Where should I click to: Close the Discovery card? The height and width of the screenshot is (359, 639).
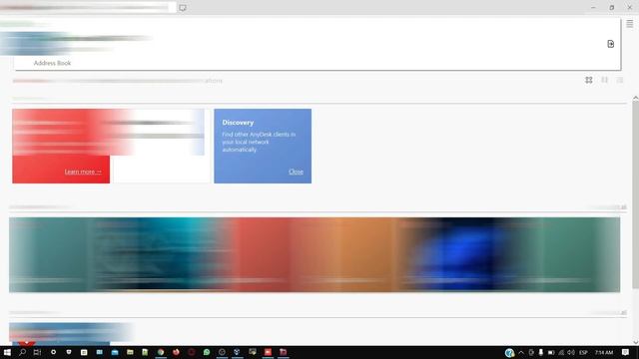[x=296, y=172]
